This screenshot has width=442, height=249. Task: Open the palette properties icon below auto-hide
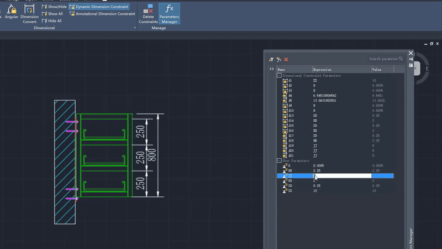click(x=411, y=65)
